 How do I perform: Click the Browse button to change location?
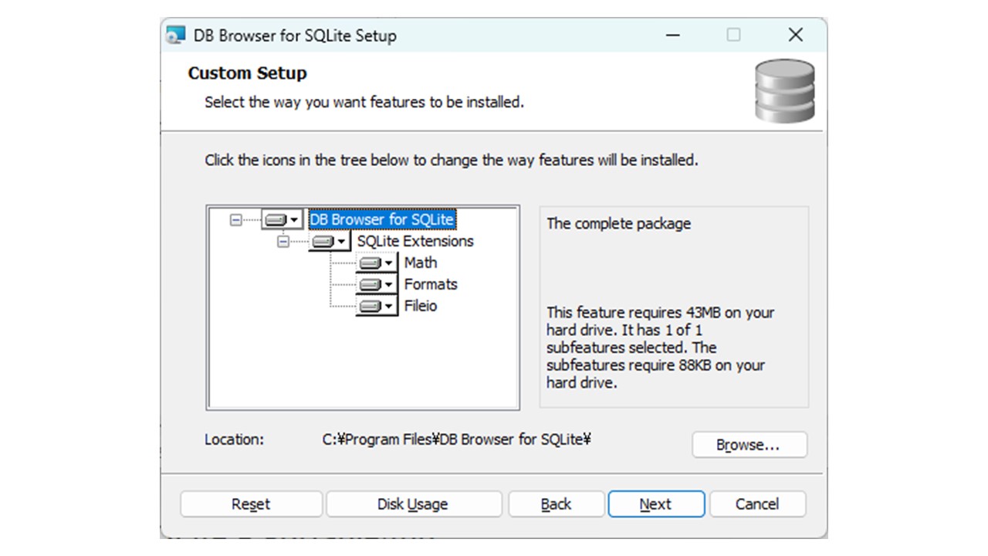coord(749,445)
